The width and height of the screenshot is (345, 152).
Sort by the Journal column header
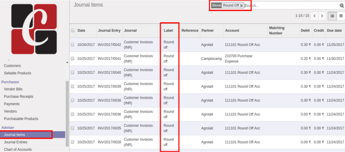click(x=130, y=30)
